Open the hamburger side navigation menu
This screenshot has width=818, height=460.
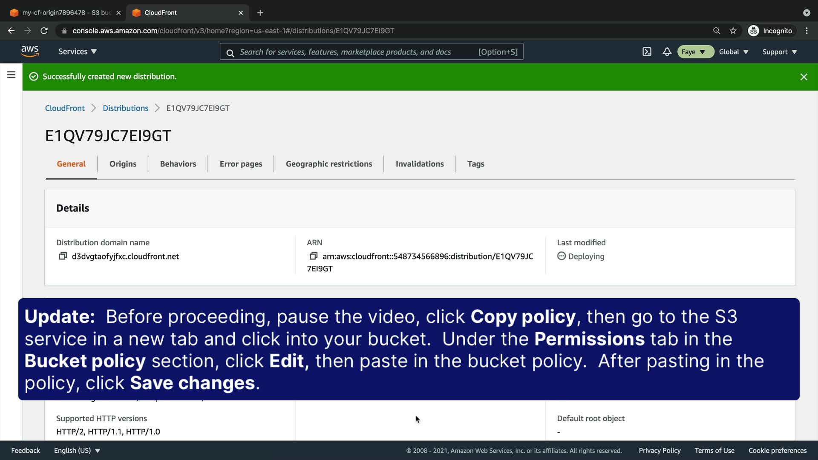tap(11, 75)
